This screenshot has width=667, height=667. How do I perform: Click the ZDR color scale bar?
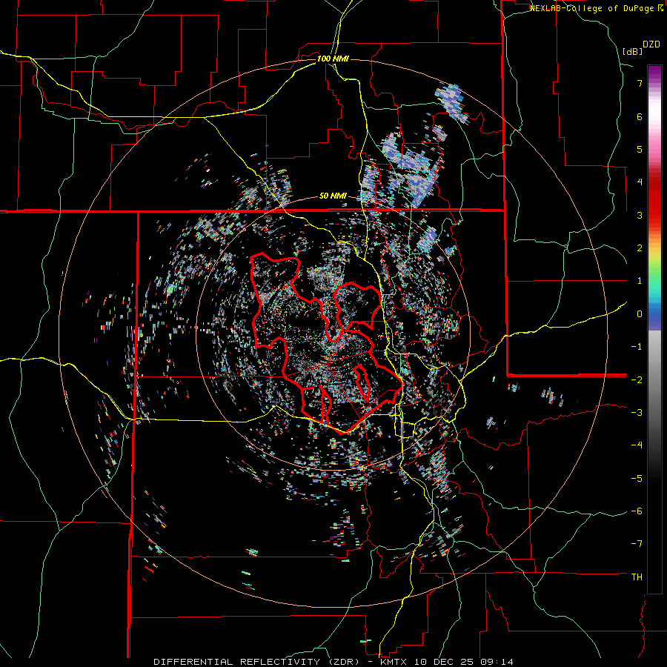pos(654,329)
